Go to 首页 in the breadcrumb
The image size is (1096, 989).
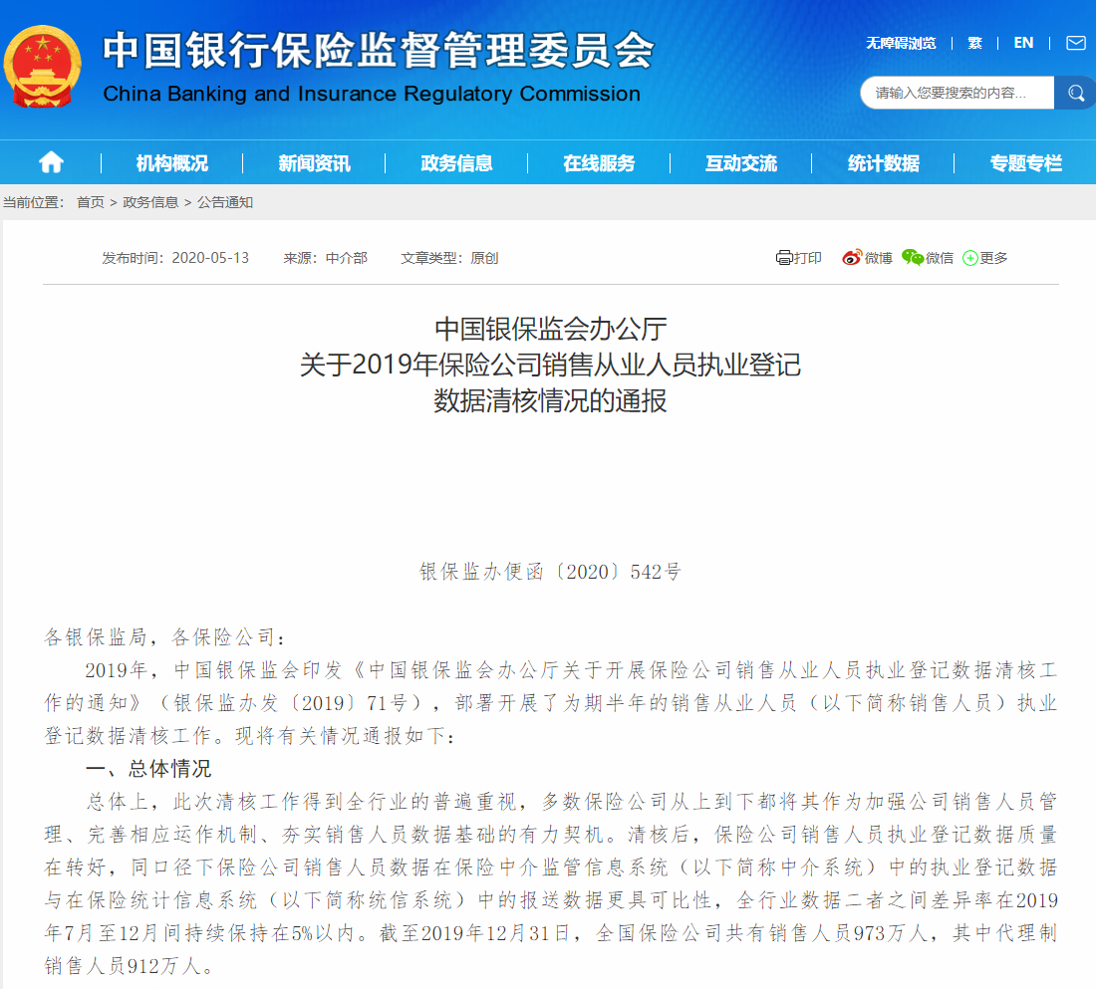pos(91,202)
